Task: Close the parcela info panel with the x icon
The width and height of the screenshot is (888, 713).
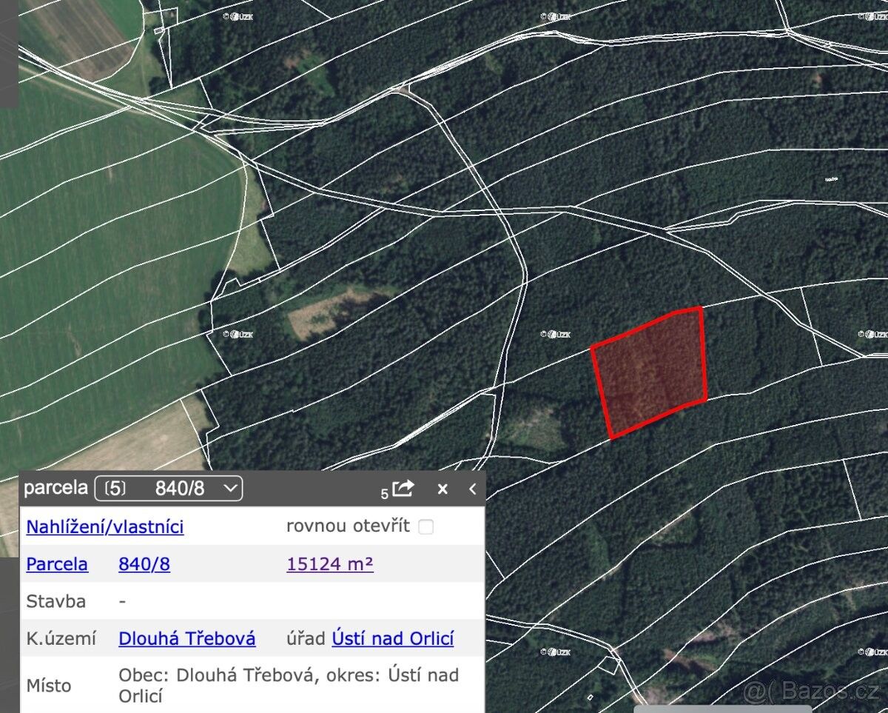Action: tap(443, 489)
